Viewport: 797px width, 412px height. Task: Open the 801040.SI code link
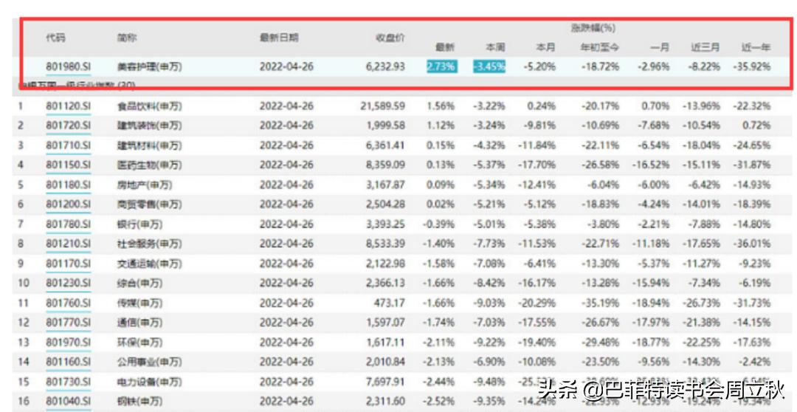pyautogui.click(x=68, y=402)
